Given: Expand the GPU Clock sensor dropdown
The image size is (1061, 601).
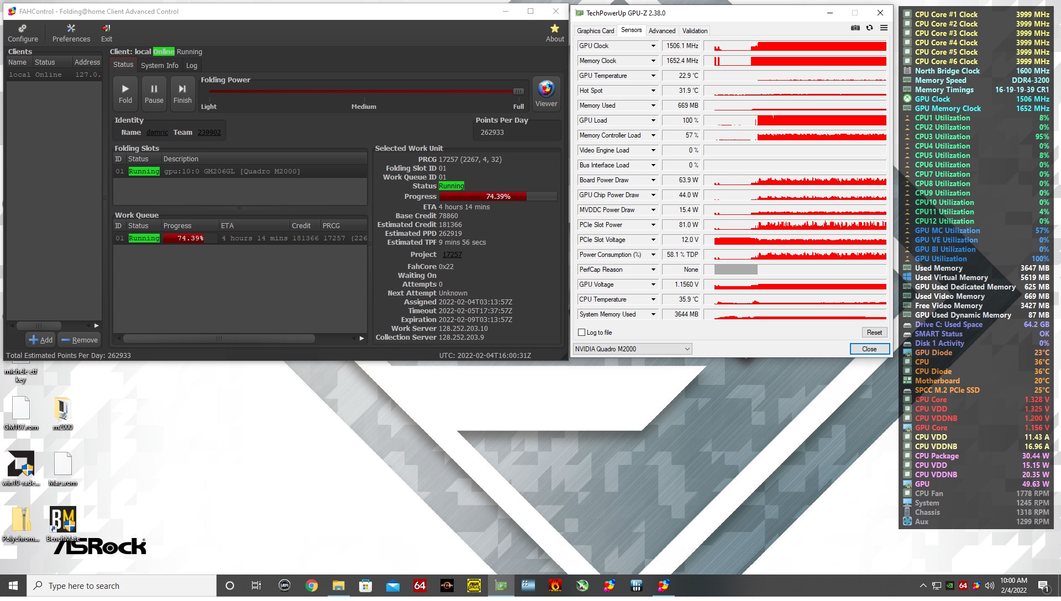Looking at the screenshot, I should click(x=653, y=46).
